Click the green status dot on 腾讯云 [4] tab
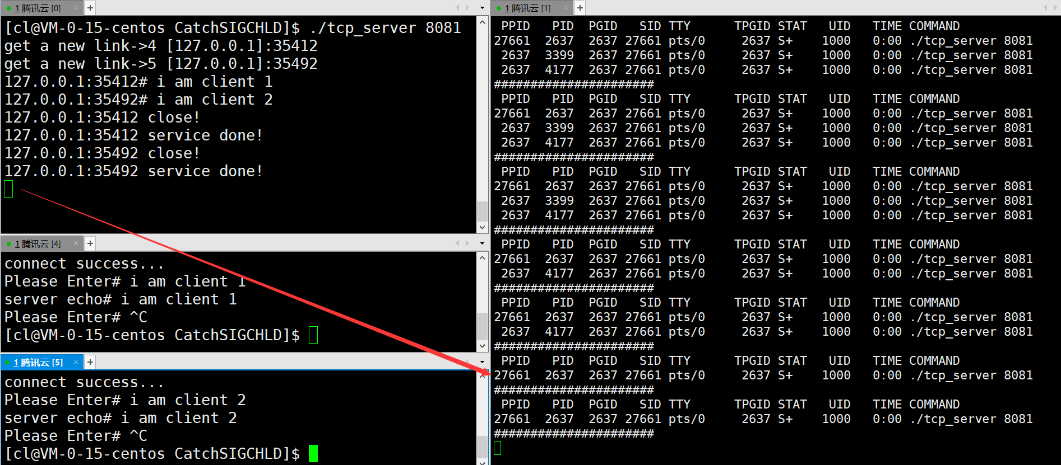 (x=9, y=244)
